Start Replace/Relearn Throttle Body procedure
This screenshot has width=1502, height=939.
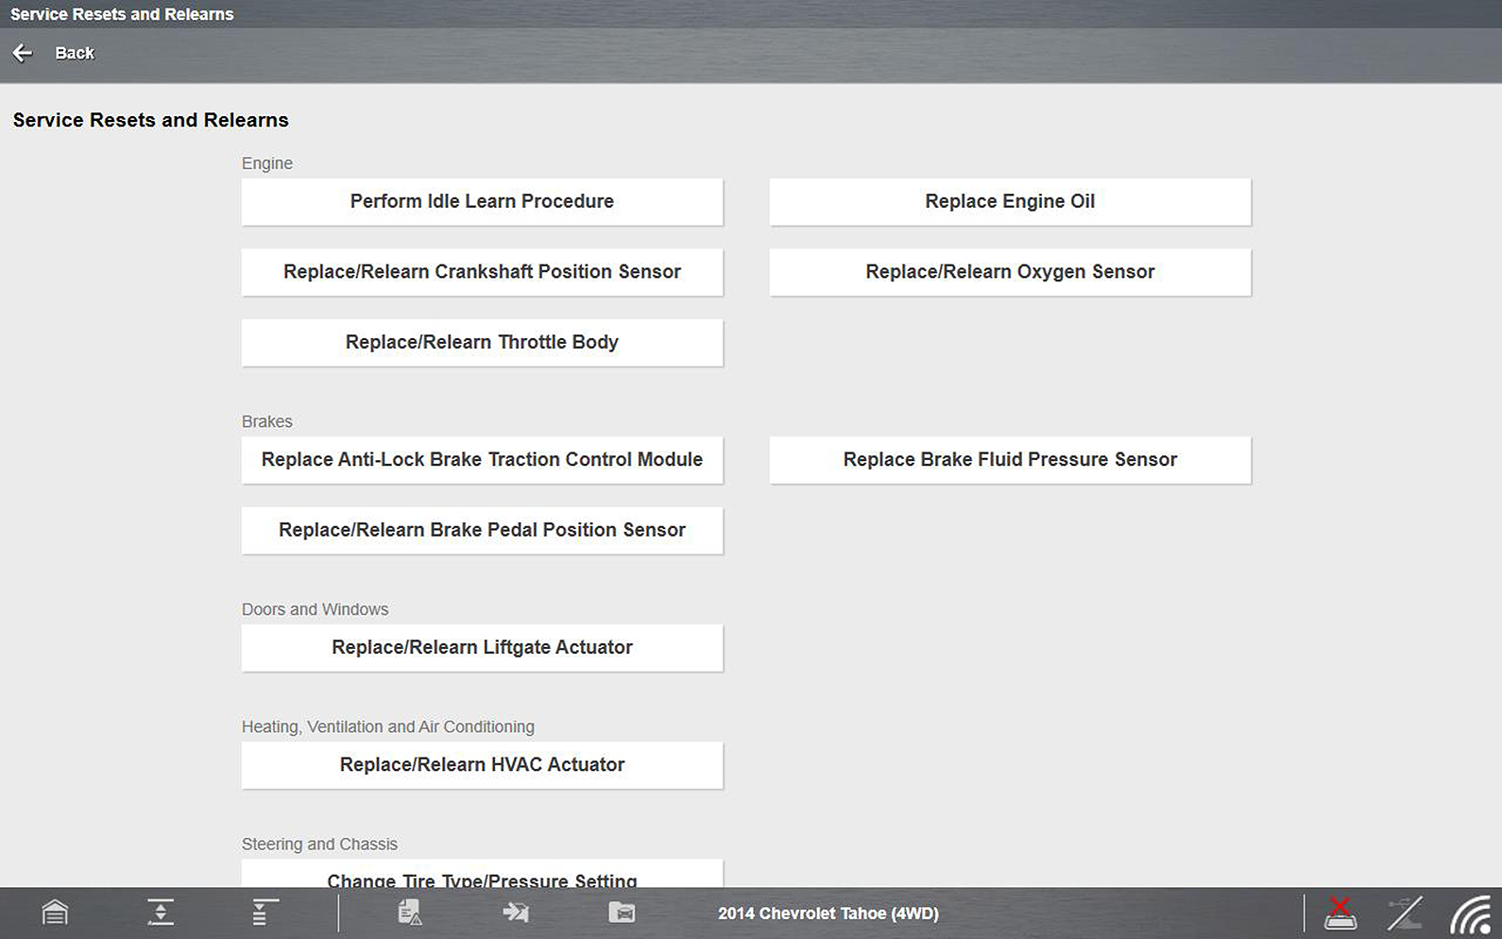(x=482, y=342)
